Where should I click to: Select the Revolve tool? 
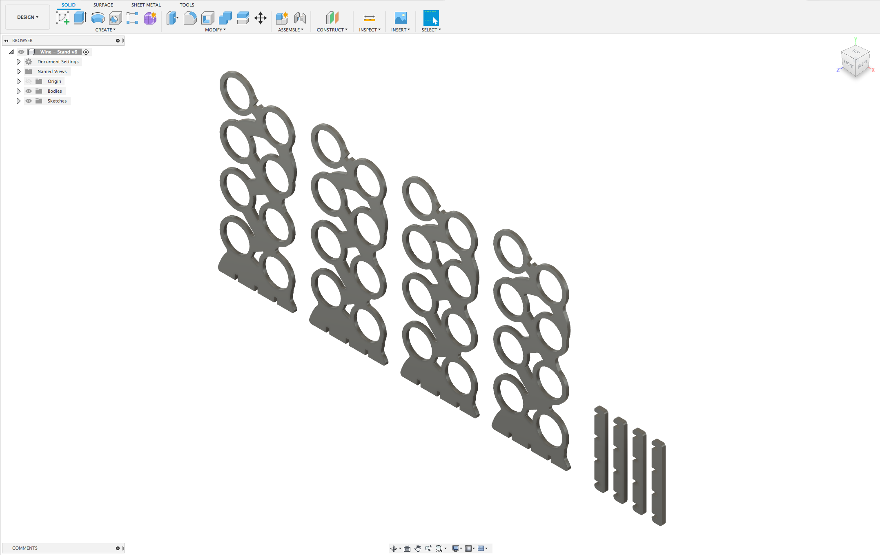click(98, 18)
